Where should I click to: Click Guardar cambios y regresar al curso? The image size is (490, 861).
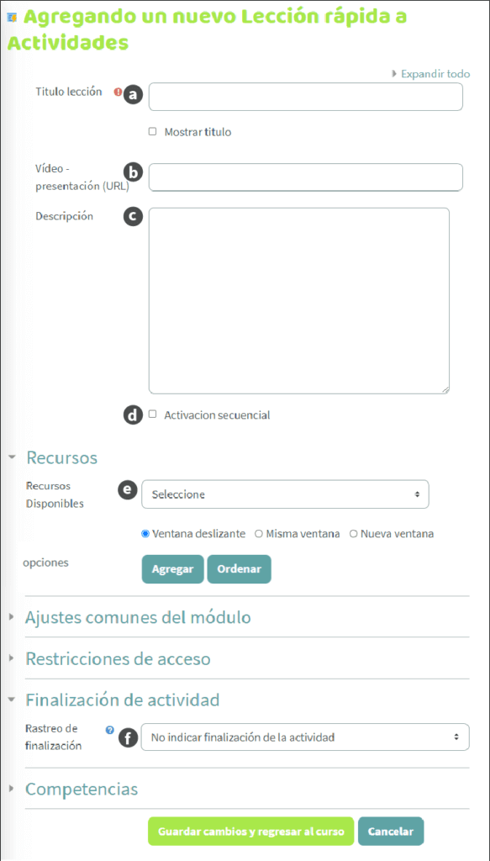coord(251,832)
